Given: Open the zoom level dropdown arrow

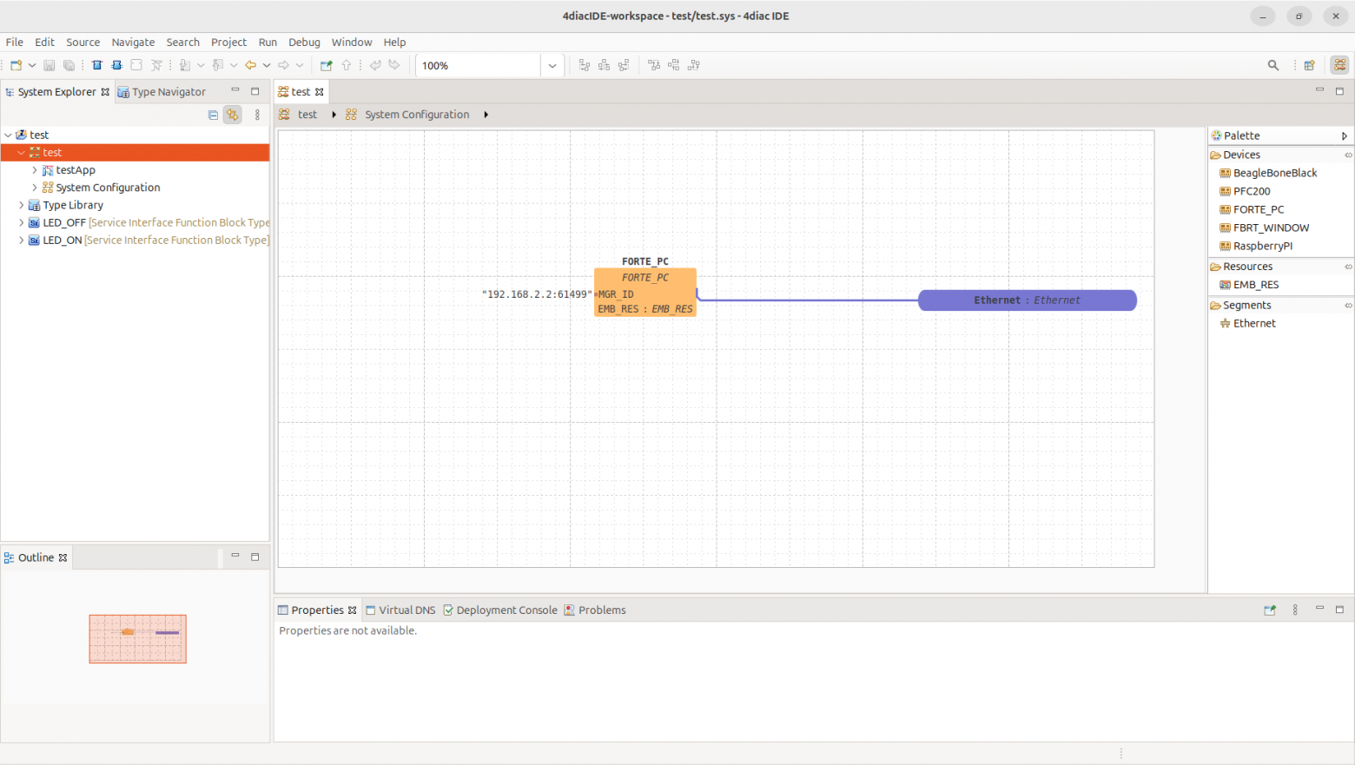Looking at the screenshot, I should click(x=552, y=65).
